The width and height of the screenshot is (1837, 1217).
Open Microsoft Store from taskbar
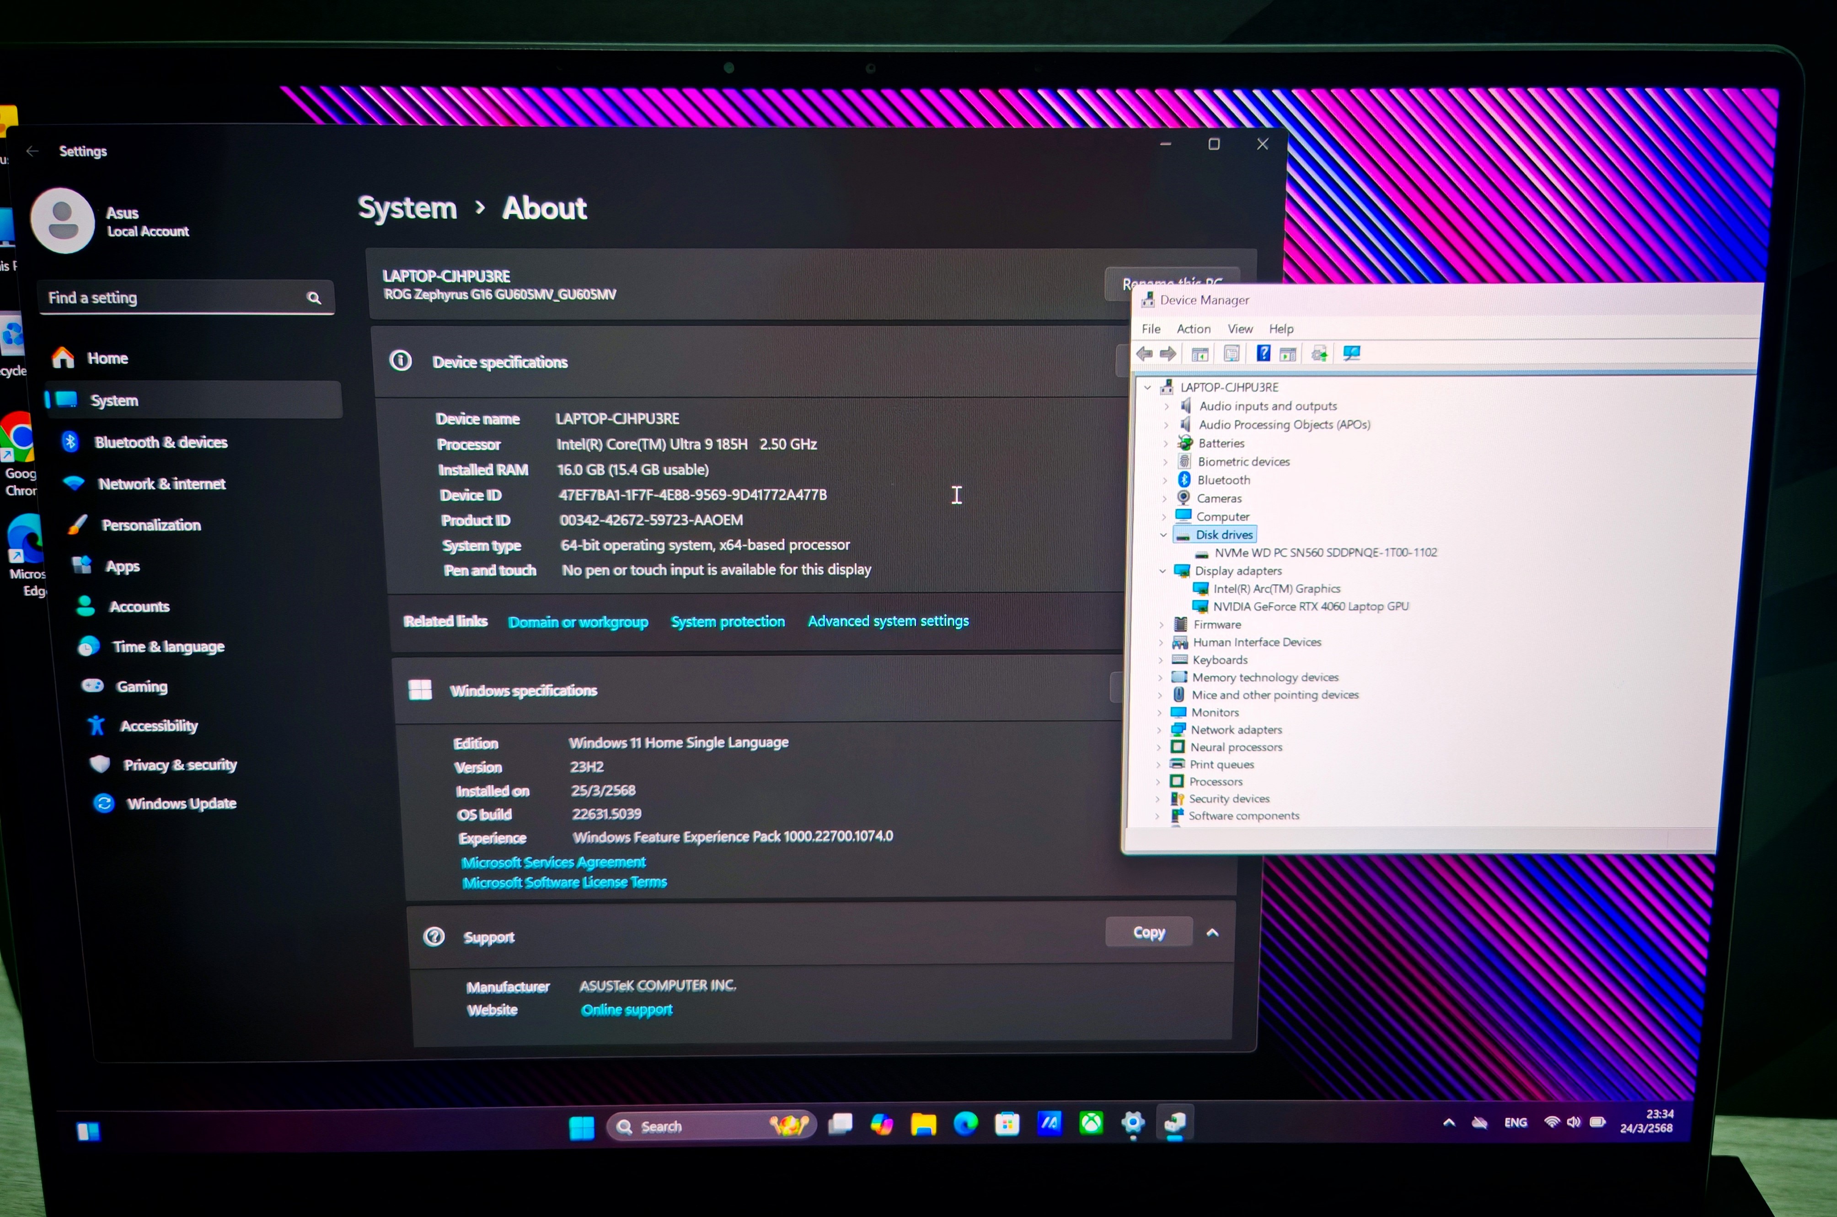pyautogui.click(x=1007, y=1124)
